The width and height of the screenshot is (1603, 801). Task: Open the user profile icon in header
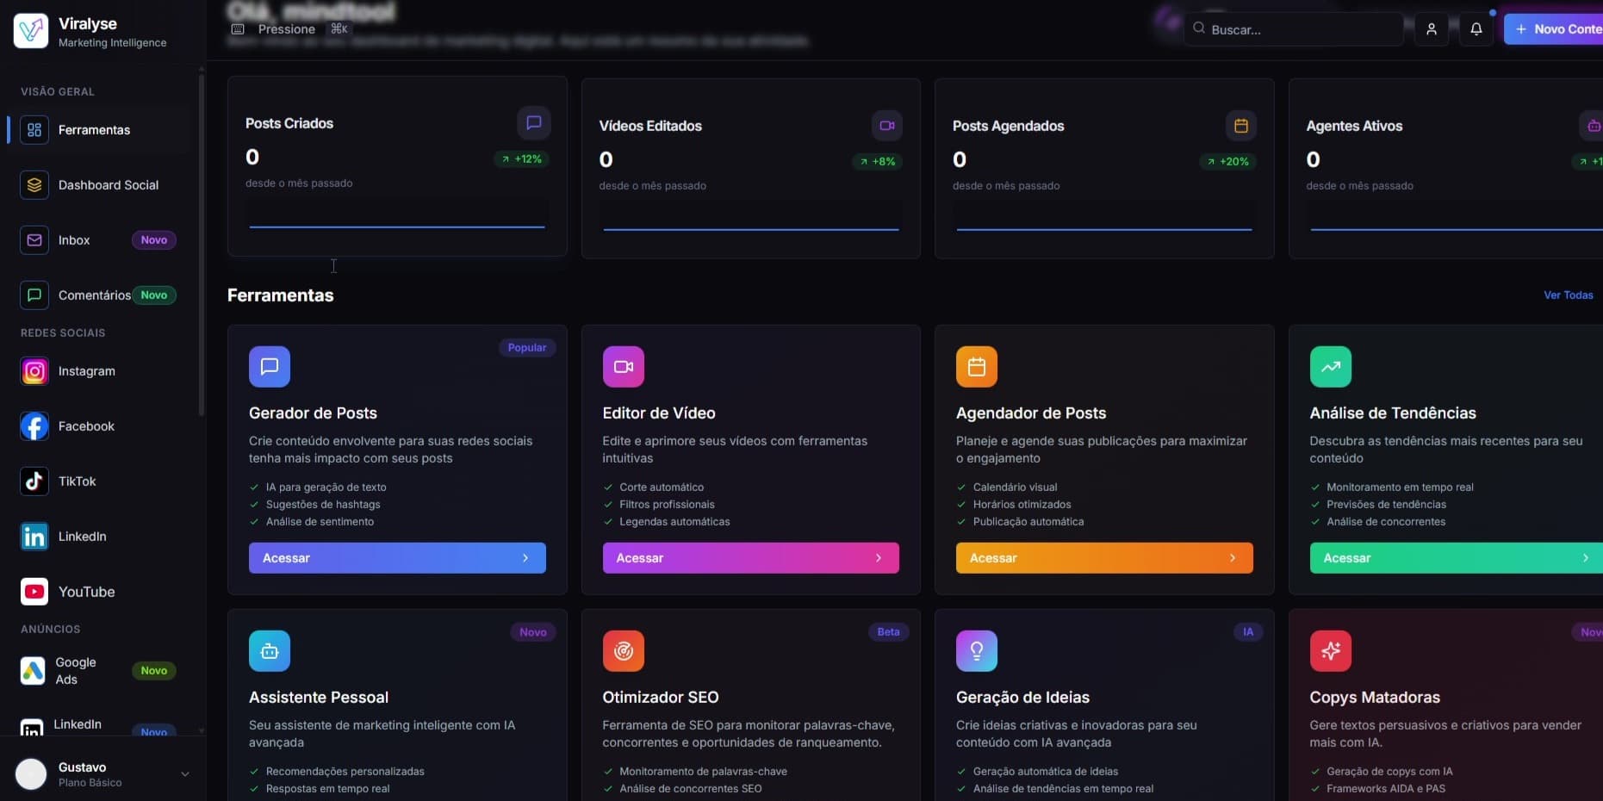click(1431, 29)
